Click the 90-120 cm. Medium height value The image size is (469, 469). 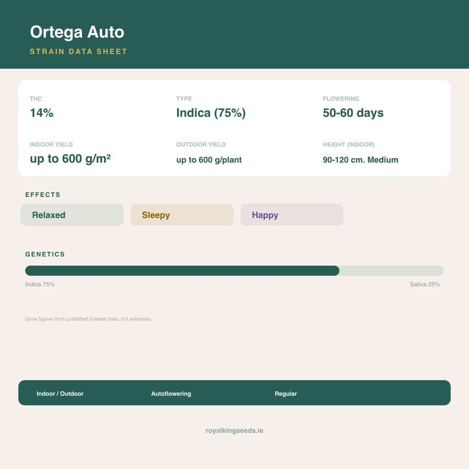(x=360, y=160)
